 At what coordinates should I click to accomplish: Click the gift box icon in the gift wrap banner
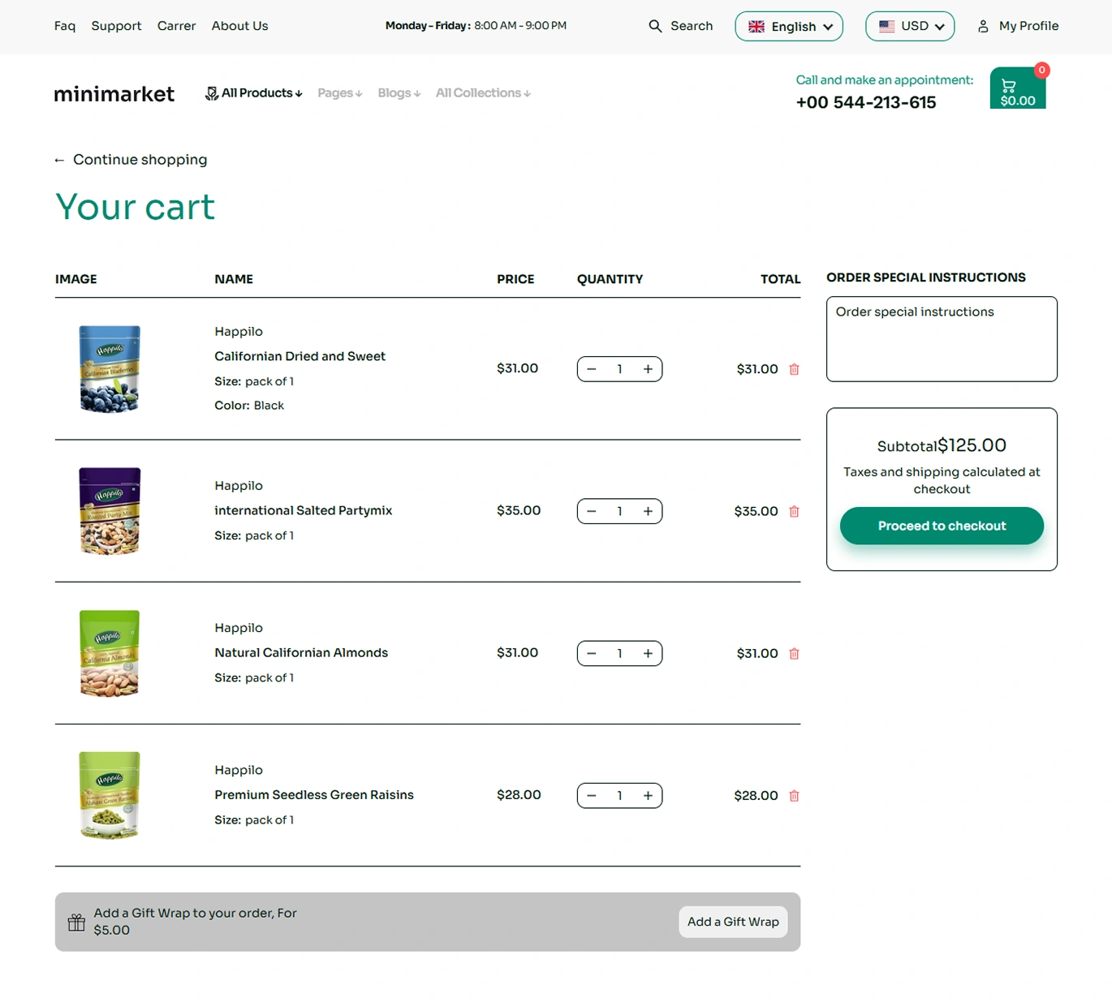coord(76,922)
